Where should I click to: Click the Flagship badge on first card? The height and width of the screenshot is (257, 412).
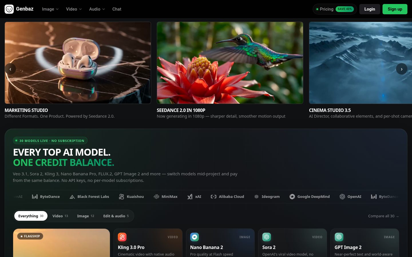click(x=30, y=236)
